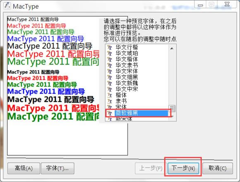Click the font icon beside 微软雅黑
This screenshot has height=182, width=240.
click(110, 113)
